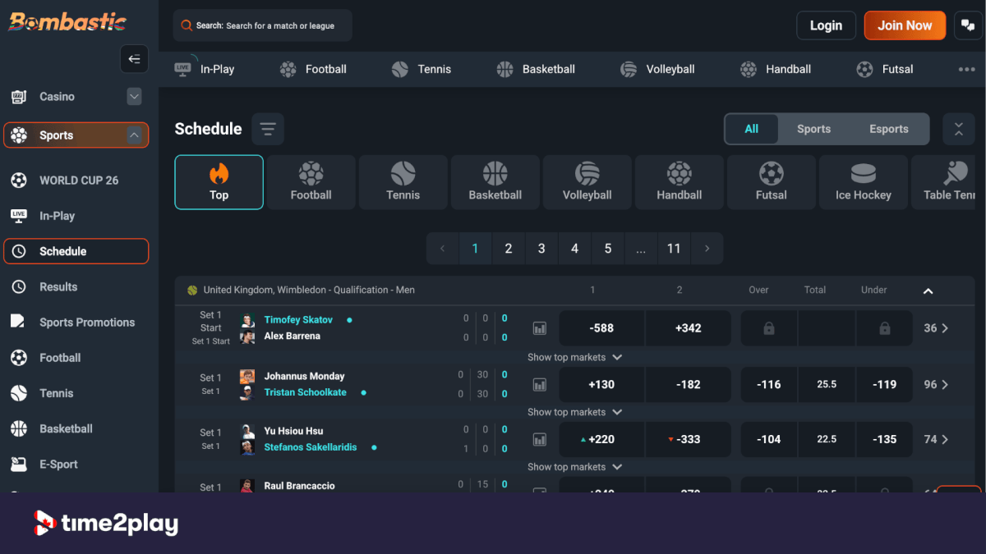Open stats icon for Johannus Monday match
Viewport: 986px width, 554px height.
click(540, 384)
